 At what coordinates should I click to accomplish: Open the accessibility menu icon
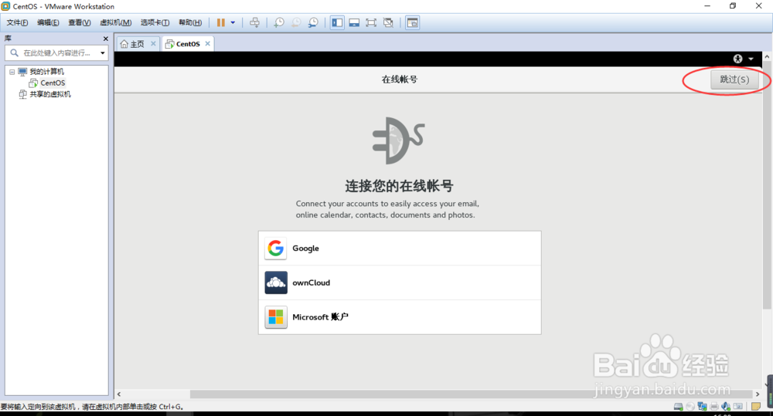[737, 59]
